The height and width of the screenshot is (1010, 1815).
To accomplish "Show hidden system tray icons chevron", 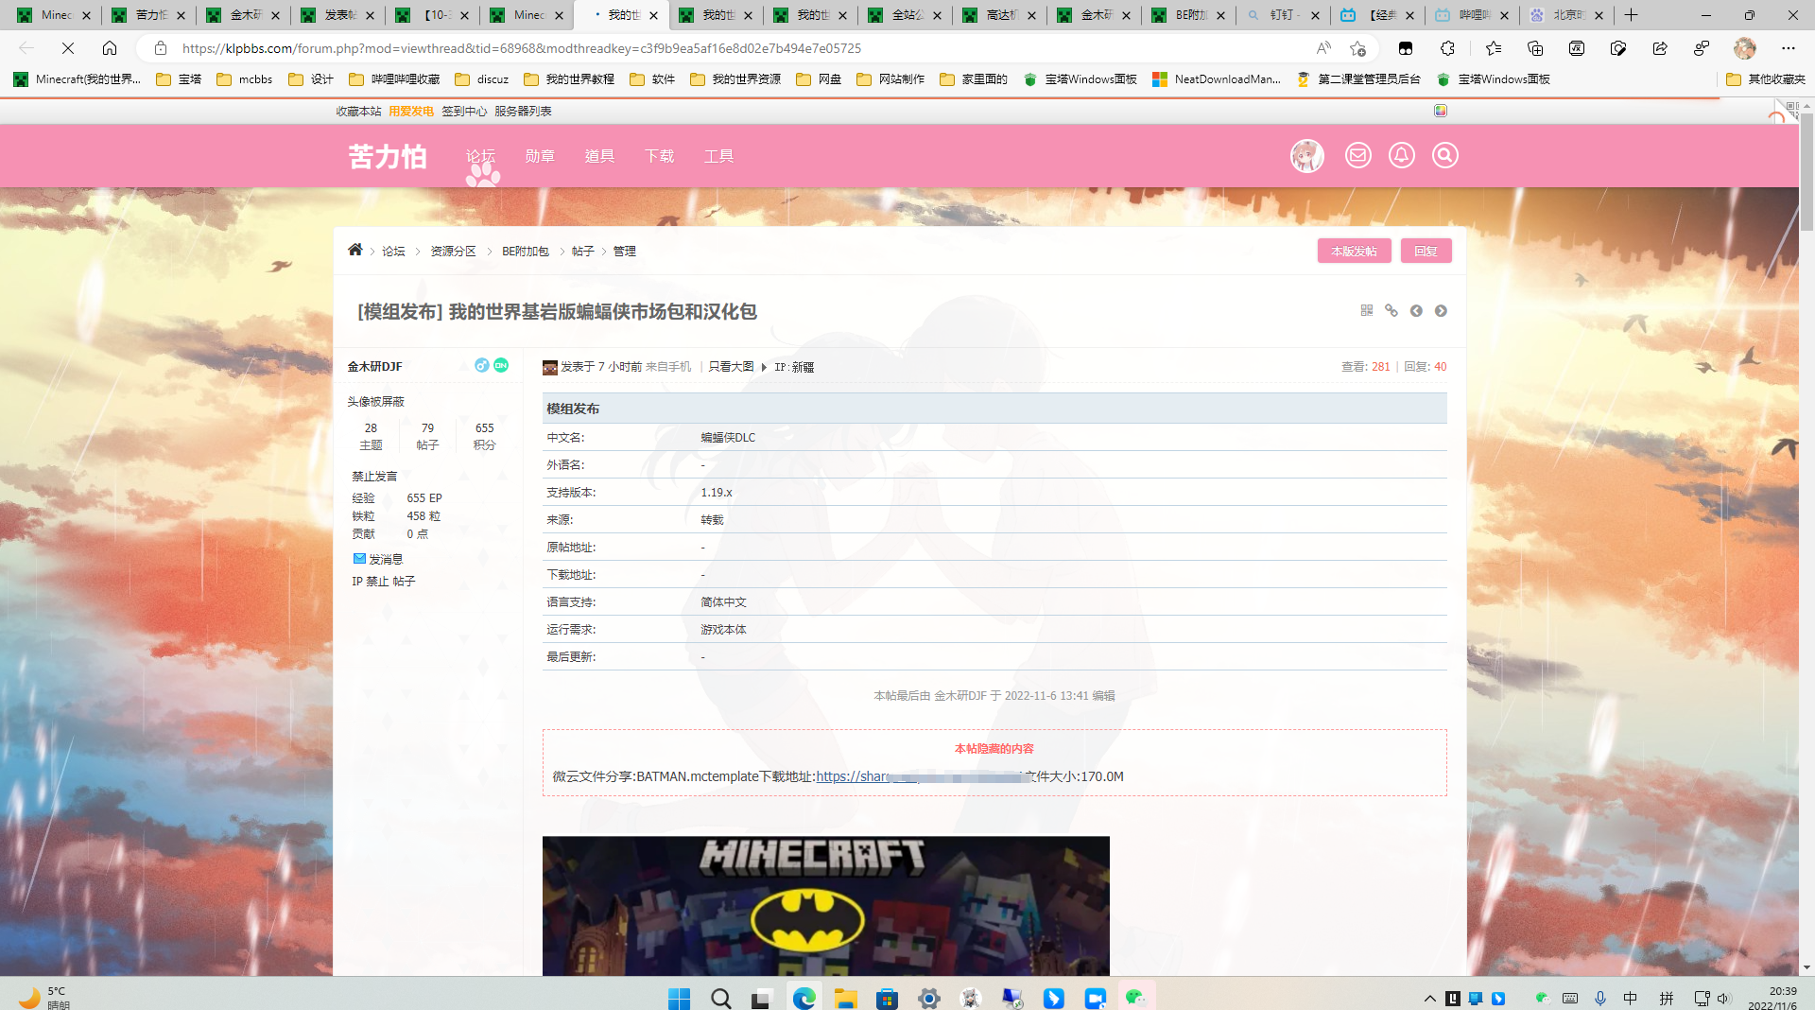I will coord(1429,999).
